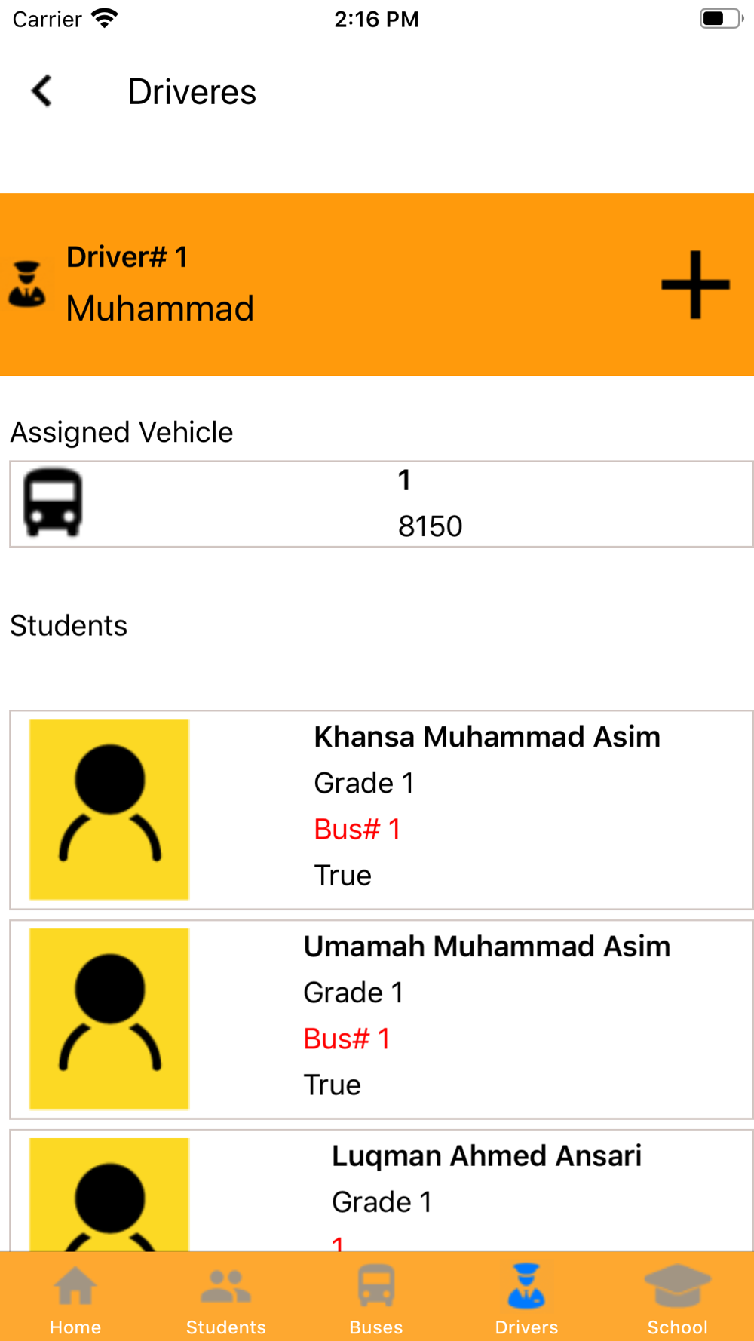
Task: Tap the bus icon in Assigned Vehicle
Action: pyautogui.click(x=53, y=502)
